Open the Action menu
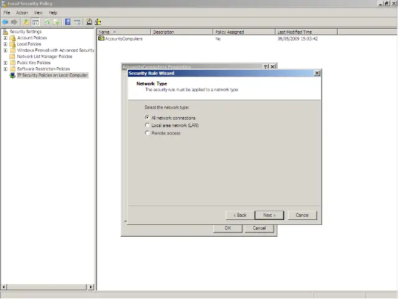The height and width of the screenshot is (299, 398). [22, 12]
